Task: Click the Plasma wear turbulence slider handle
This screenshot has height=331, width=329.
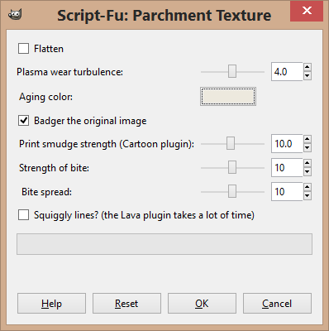Action: tap(232, 72)
